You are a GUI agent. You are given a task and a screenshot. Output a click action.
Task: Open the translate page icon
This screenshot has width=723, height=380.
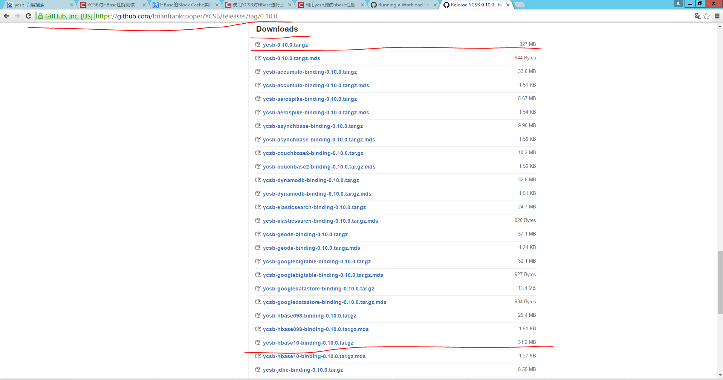698,16
